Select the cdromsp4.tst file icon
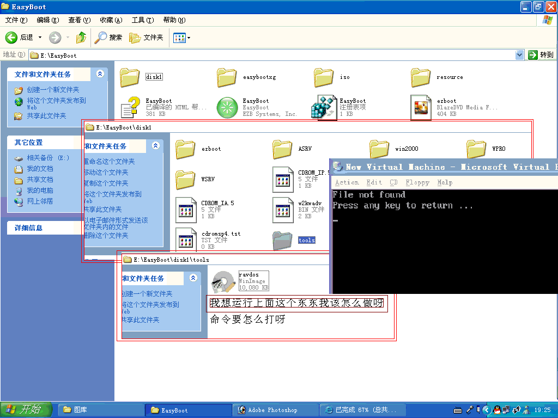 (186, 240)
